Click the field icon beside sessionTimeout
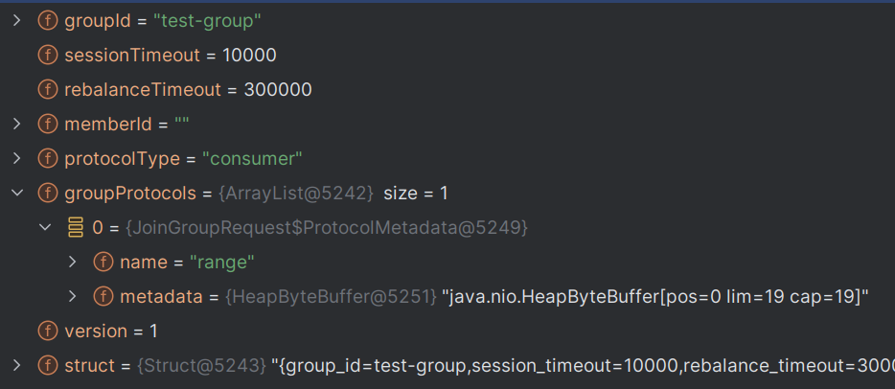This screenshot has width=895, height=389. pos(48,56)
